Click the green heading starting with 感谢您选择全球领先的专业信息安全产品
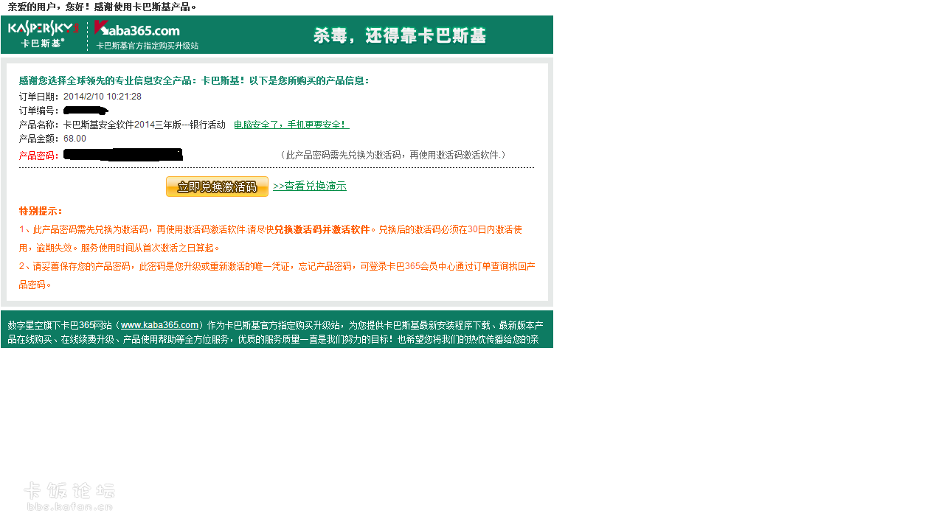Screen dimensions: 925x519 195,80
